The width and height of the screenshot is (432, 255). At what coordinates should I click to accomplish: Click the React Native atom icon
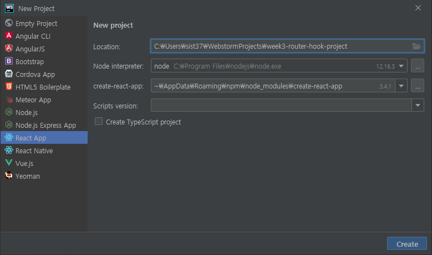[x=9, y=150]
